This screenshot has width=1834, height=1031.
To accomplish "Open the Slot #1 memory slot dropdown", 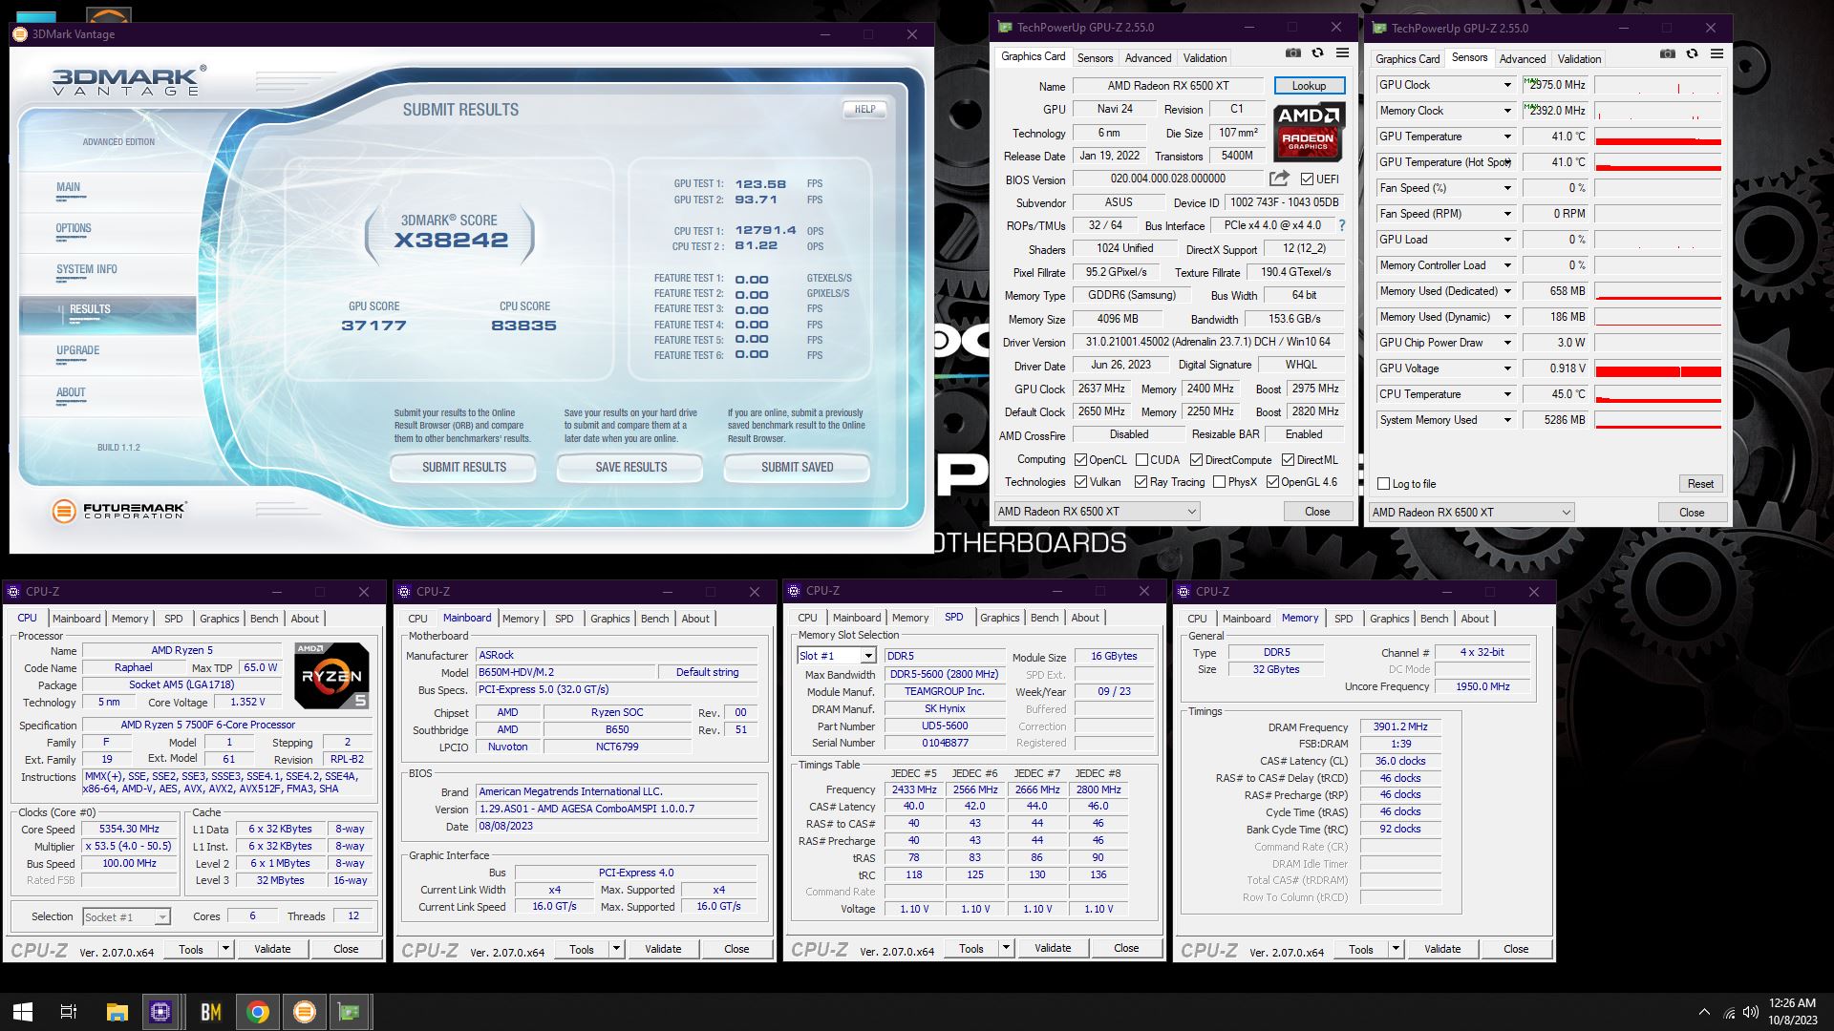I will (x=867, y=656).
